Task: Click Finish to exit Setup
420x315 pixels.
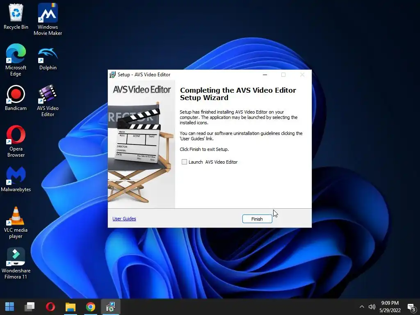Action: pos(257,219)
